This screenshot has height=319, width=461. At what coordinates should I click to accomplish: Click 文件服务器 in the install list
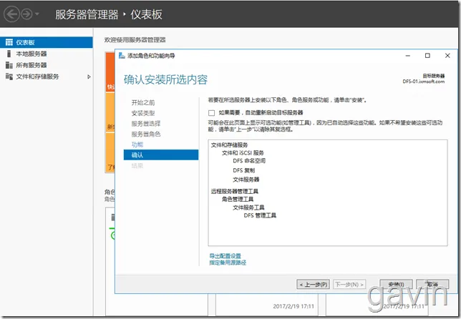coord(246,180)
